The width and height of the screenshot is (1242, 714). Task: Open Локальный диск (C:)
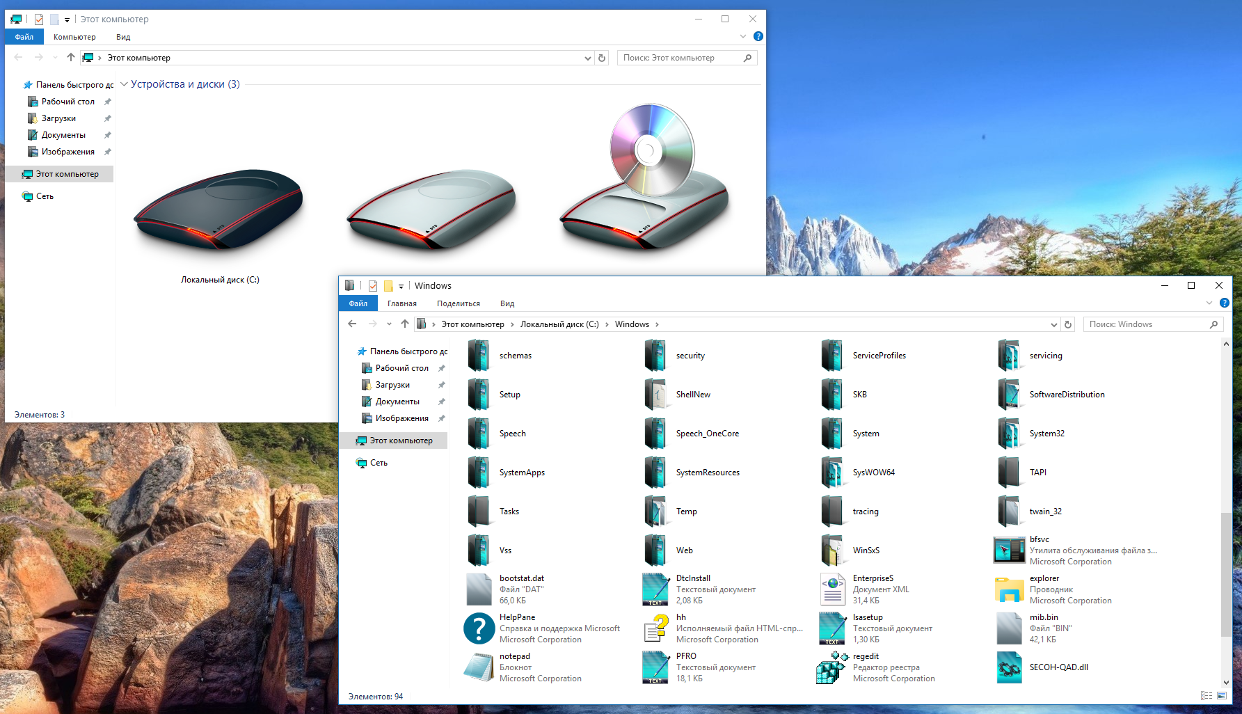click(218, 209)
